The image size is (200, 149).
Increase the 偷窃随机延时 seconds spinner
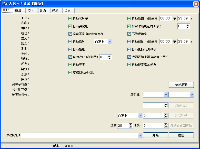point(187,25)
